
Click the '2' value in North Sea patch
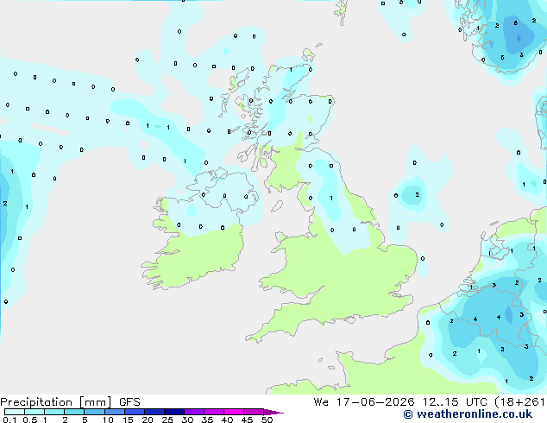(x=418, y=195)
